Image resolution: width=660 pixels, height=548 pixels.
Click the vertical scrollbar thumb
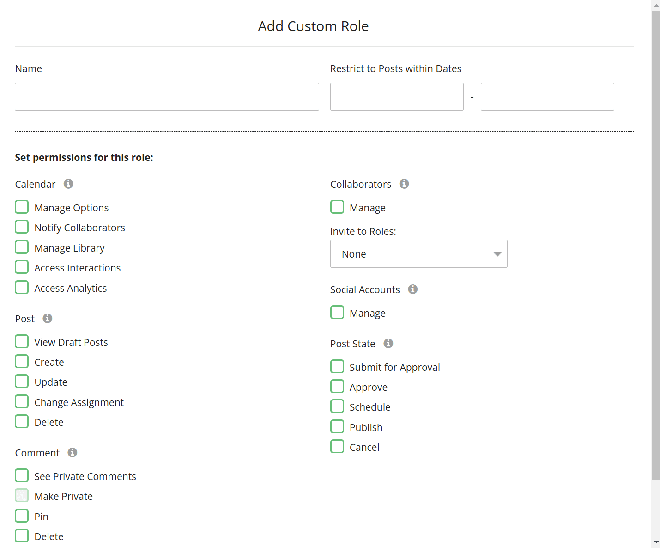656,245
